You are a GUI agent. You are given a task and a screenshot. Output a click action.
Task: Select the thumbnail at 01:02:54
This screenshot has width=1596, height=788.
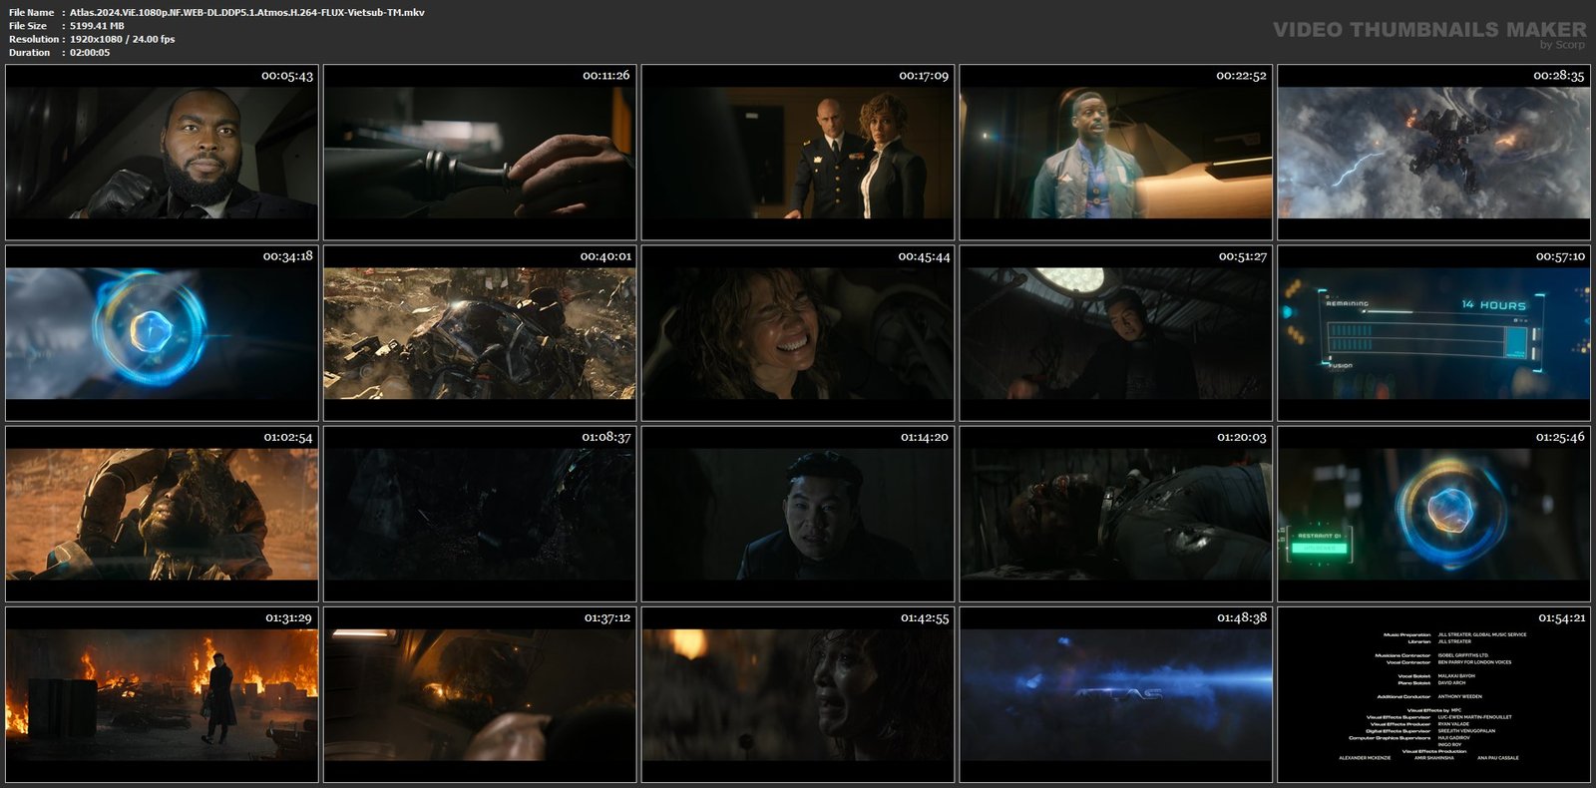[x=162, y=515]
